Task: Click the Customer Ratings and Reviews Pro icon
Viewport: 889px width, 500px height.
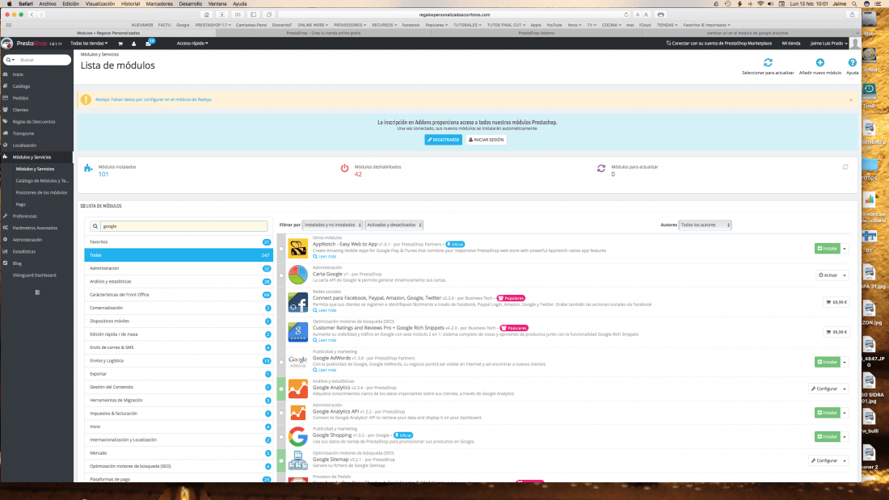Action: tap(297, 332)
